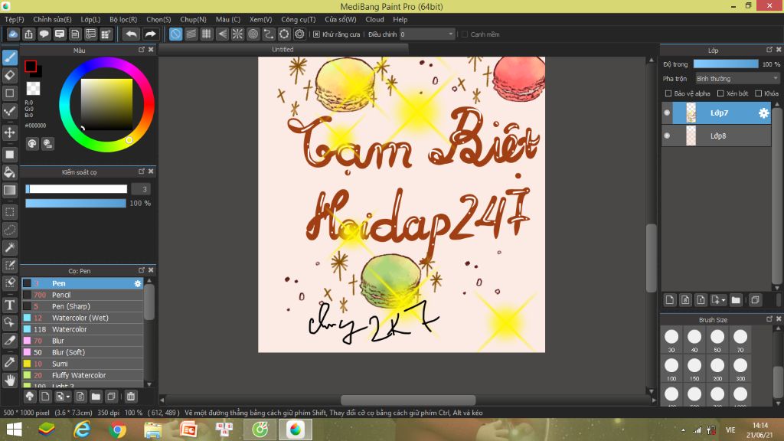Select the Eraser tool
This screenshot has width=784, height=441.
click(9, 76)
